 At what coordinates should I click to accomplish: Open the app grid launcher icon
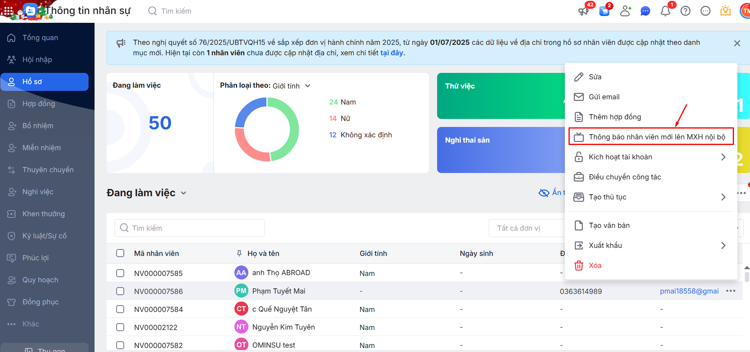8,11
